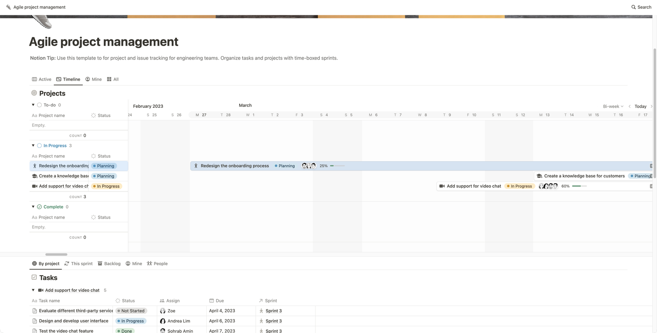657x333 pixels.
Task: Select Create a knowledge base table row
Action: tap(79, 176)
